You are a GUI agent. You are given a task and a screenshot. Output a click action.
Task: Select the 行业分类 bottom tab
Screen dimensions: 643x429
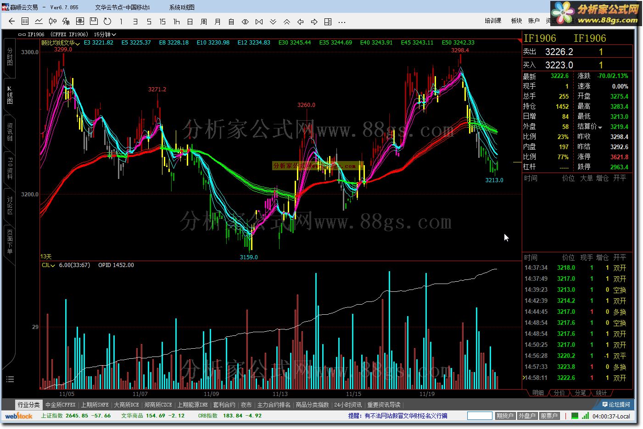29,405
